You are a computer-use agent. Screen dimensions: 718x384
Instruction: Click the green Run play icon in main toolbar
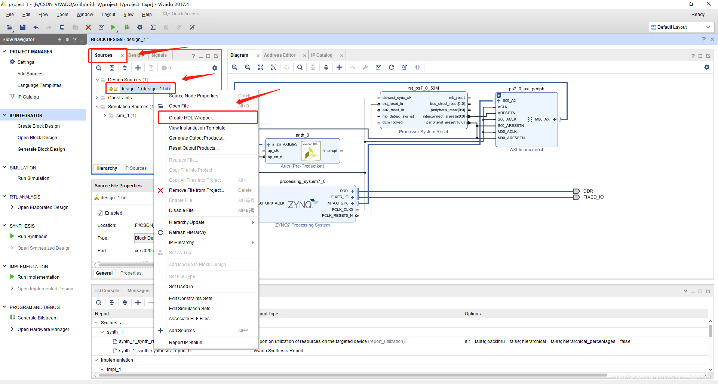pos(113,27)
